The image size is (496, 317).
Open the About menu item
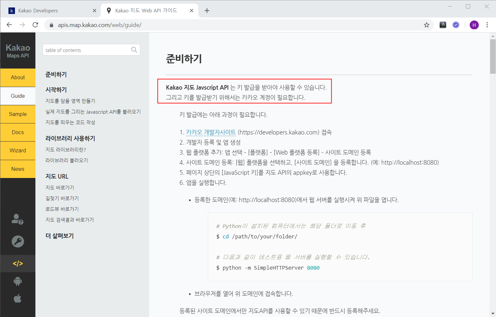coord(18,77)
